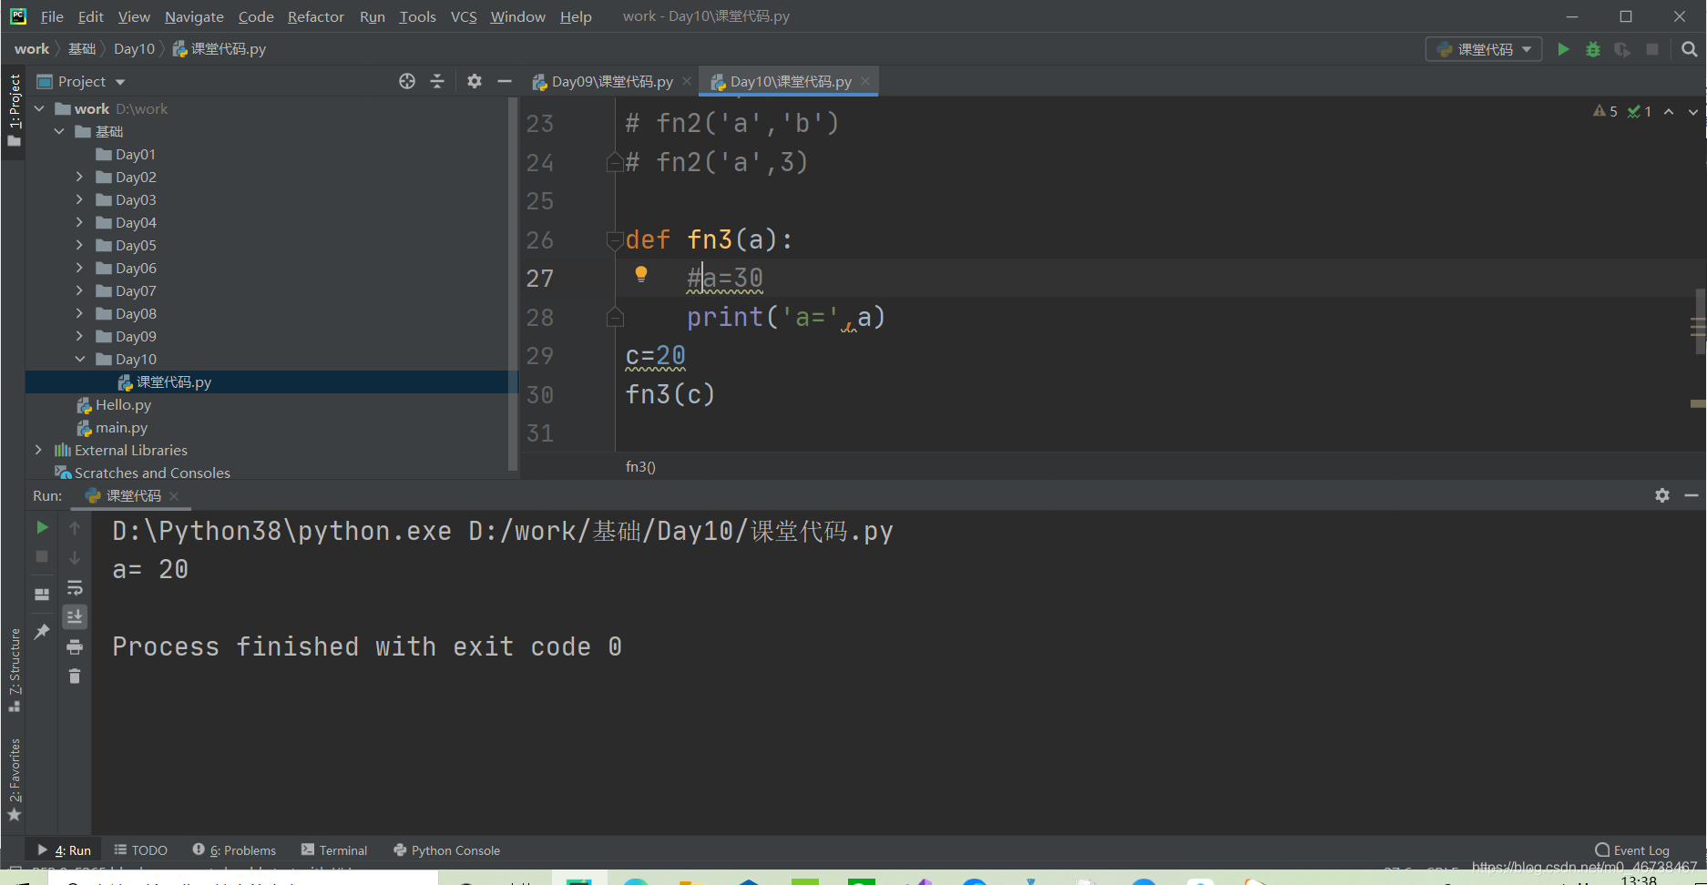The width and height of the screenshot is (1707, 885).
Task: Open the File menu
Action: coord(52,16)
